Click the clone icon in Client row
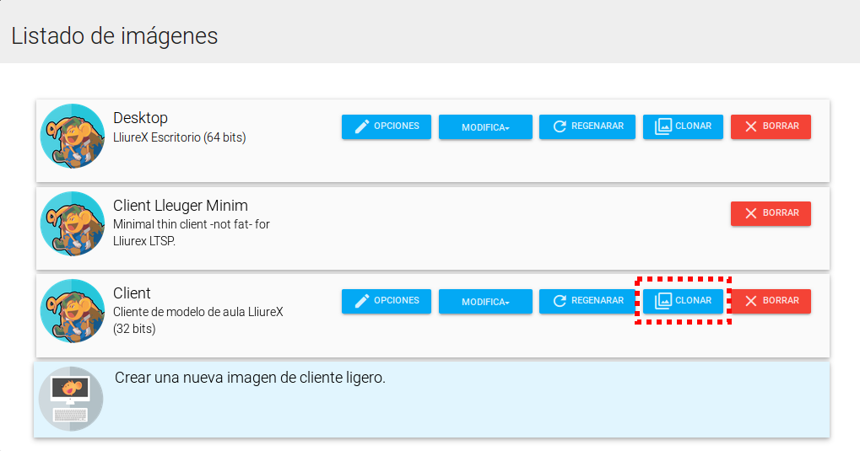This screenshot has height=451, width=860. pyautogui.click(x=663, y=301)
